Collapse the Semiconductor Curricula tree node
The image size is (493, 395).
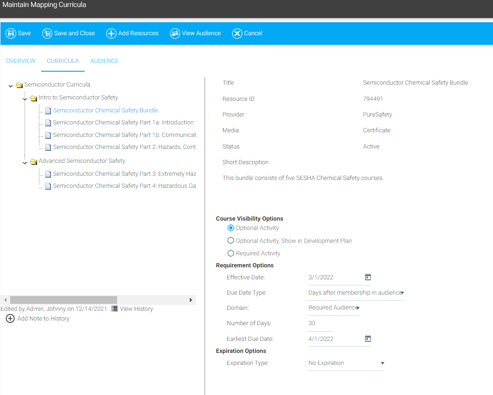pos(11,86)
